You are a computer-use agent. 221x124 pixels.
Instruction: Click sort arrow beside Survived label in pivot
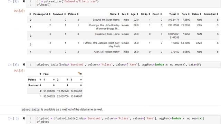tap(40, 85)
